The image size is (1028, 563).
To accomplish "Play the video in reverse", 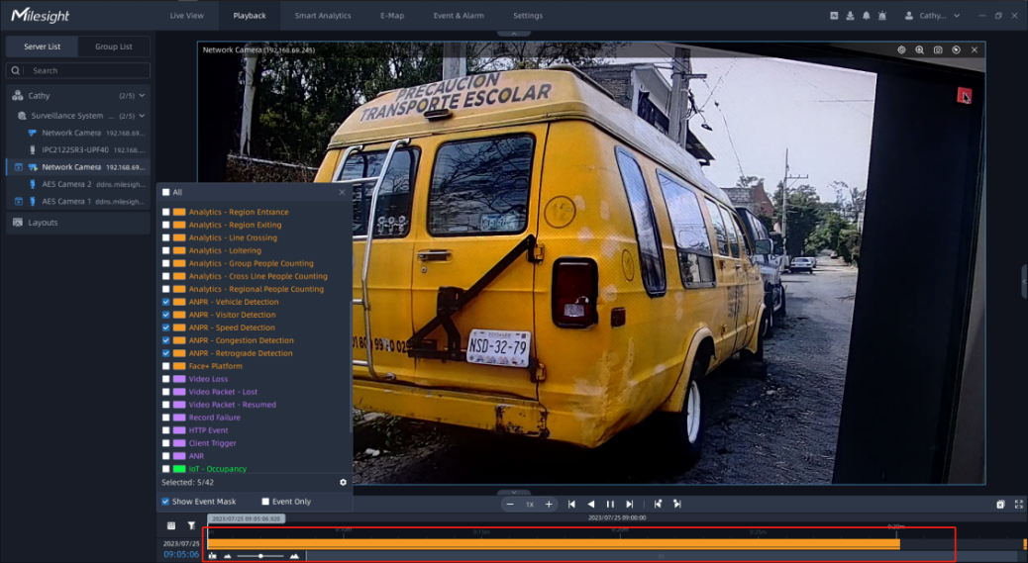I will [590, 504].
